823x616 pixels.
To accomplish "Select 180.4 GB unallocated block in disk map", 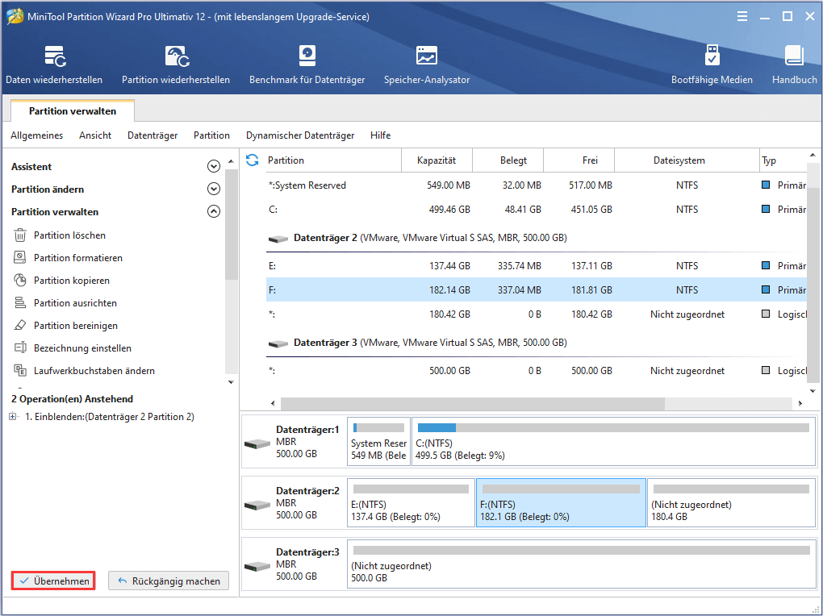I will [x=731, y=502].
